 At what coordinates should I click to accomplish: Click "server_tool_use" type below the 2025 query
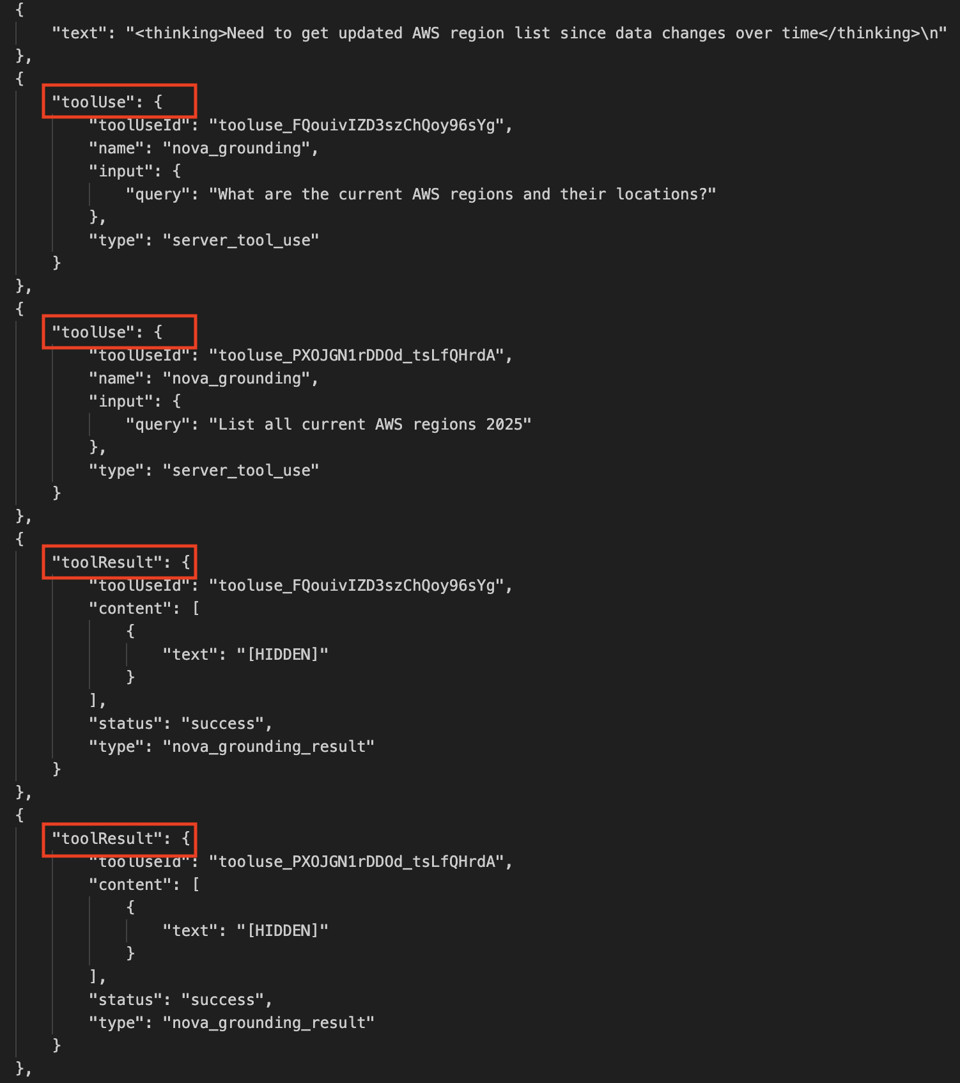tap(241, 471)
